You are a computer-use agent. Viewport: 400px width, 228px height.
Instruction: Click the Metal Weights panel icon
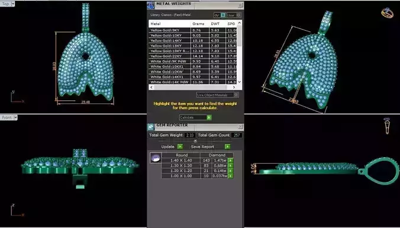pos(151,5)
